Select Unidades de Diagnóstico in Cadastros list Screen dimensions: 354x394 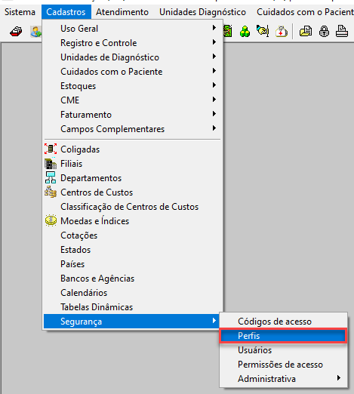tap(132, 57)
